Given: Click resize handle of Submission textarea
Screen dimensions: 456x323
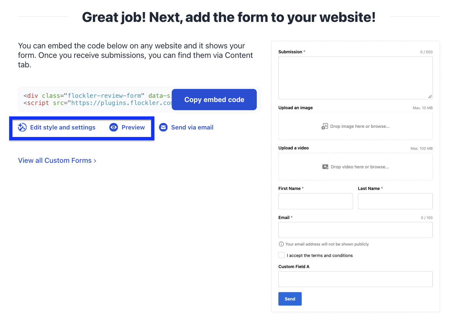Looking at the screenshot, I should [430, 96].
